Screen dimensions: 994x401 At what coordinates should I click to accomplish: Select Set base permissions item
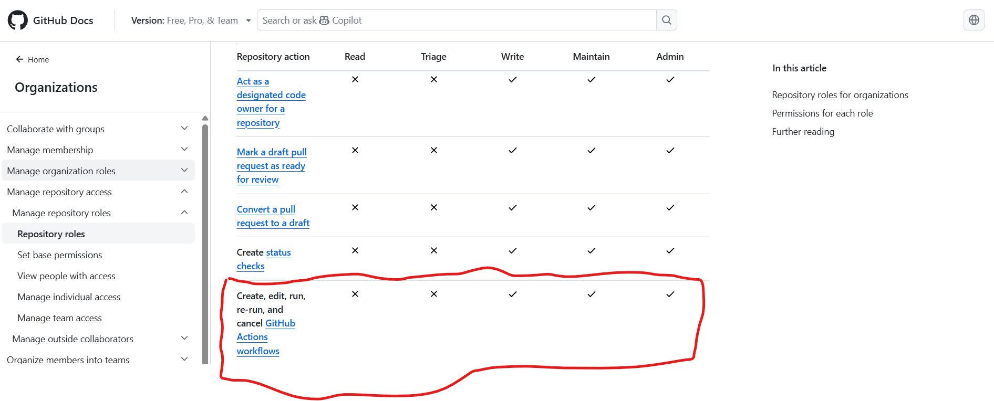(60, 255)
